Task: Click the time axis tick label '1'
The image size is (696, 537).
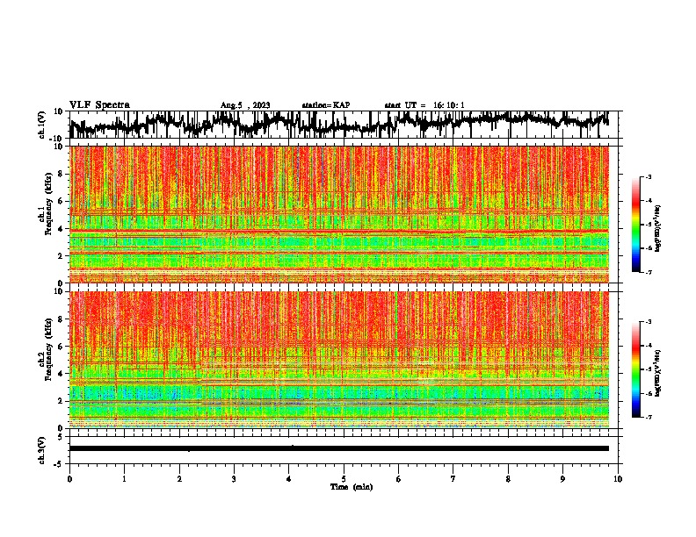Action: click(124, 479)
